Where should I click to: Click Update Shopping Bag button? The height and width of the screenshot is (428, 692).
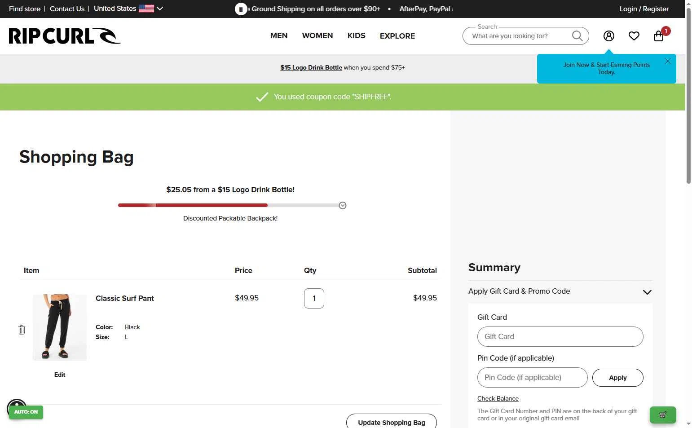(392, 422)
